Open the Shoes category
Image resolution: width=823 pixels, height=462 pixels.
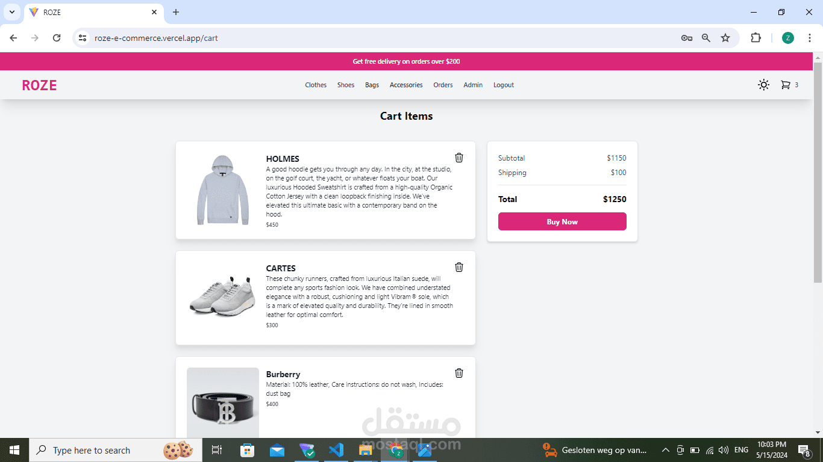(x=346, y=85)
